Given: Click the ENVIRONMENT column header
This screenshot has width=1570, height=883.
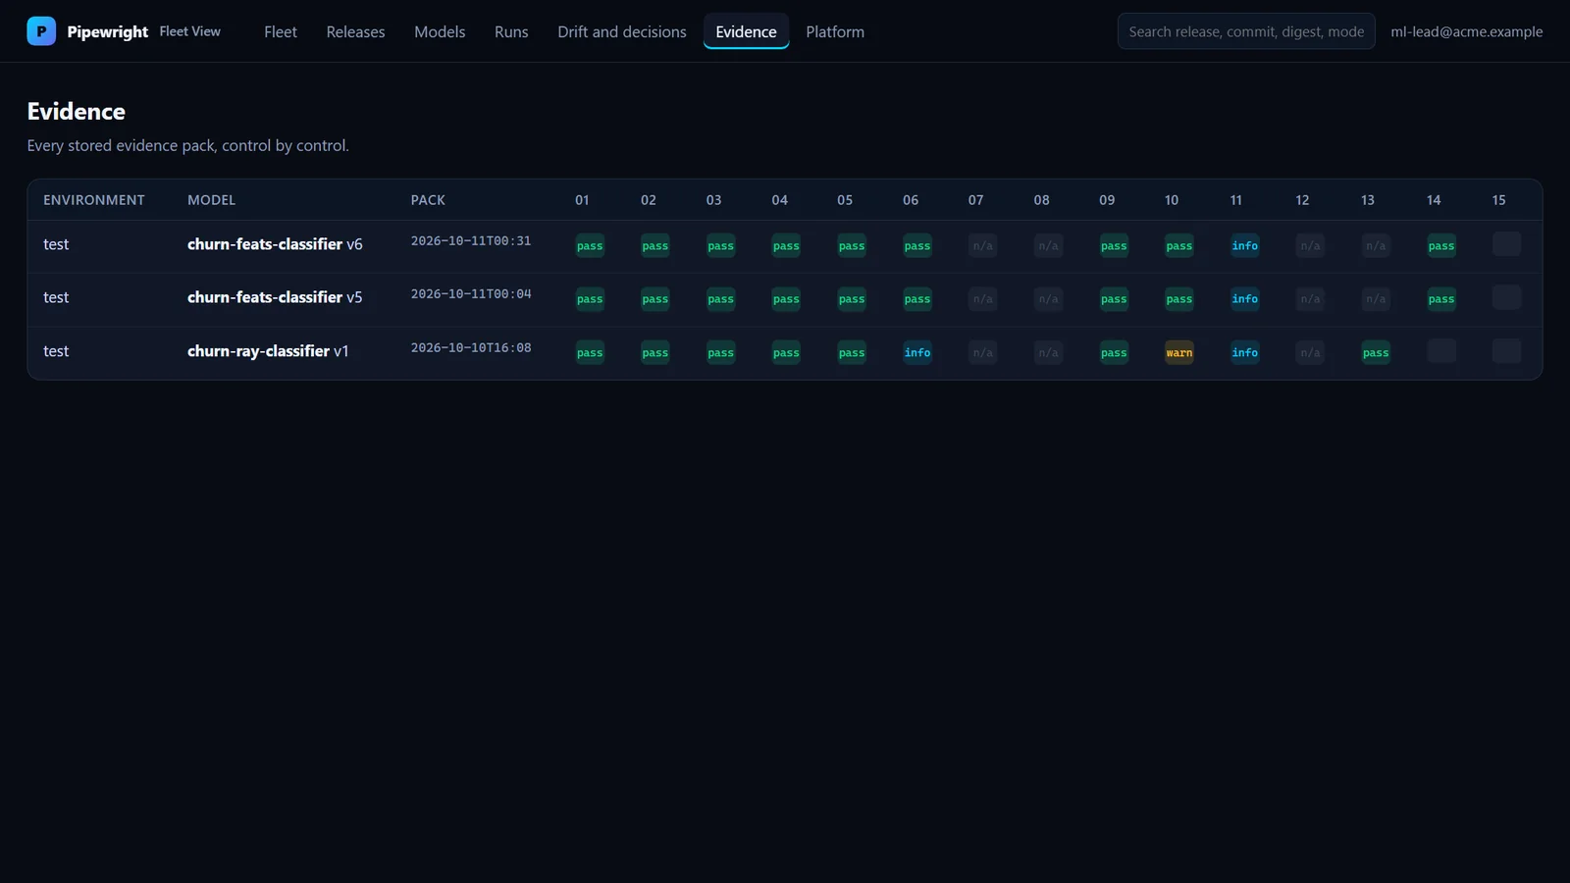Looking at the screenshot, I should pos(94,200).
